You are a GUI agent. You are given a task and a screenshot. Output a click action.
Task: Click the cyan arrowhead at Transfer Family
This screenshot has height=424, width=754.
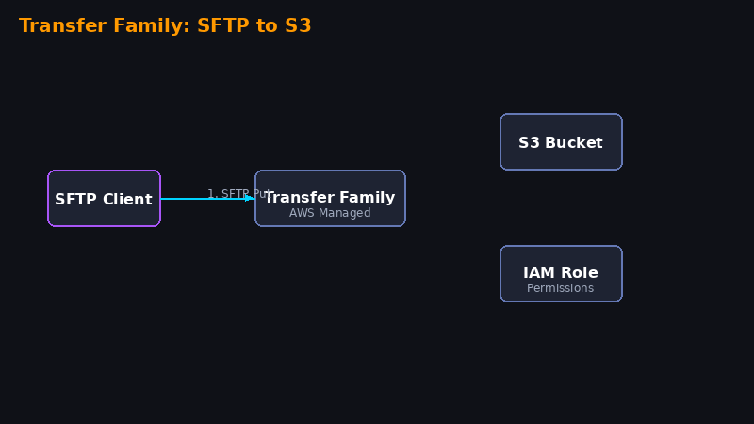point(250,198)
